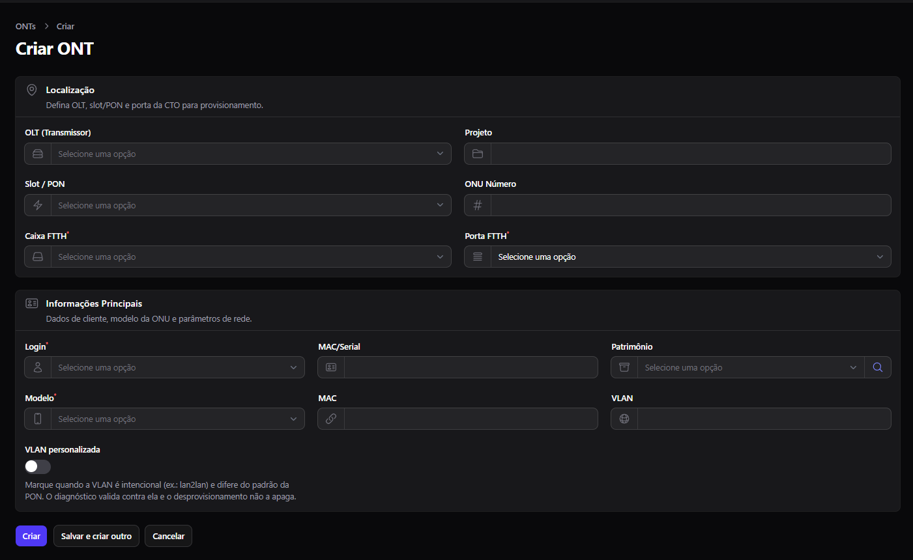This screenshot has width=913, height=560.
Task: Click the globe icon in VLAN field
Action: 624,419
